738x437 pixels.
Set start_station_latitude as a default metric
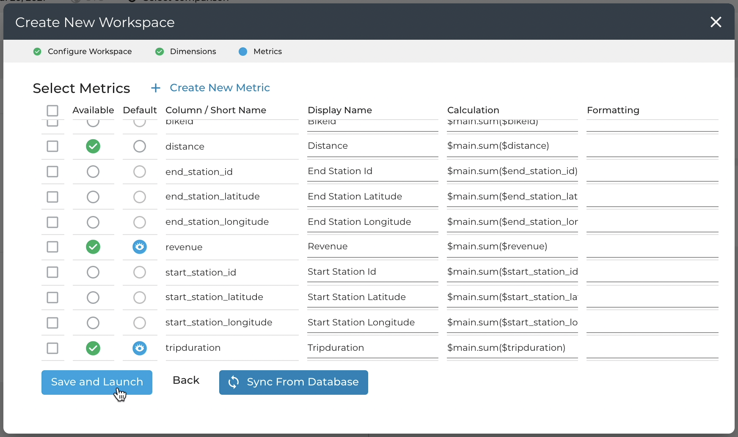[x=140, y=298]
